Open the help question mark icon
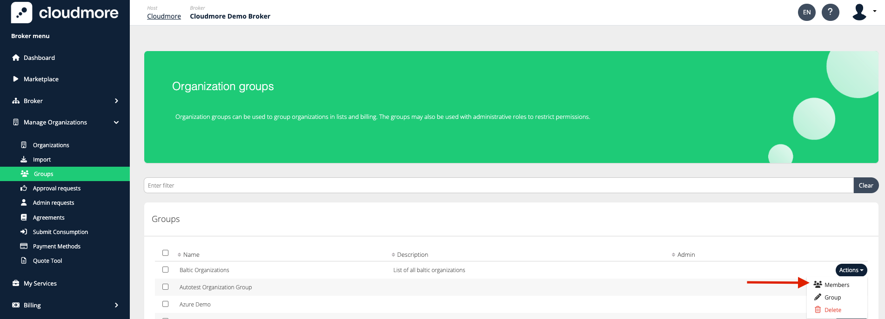This screenshot has height=319, width=885. click(x=830, y=12)
